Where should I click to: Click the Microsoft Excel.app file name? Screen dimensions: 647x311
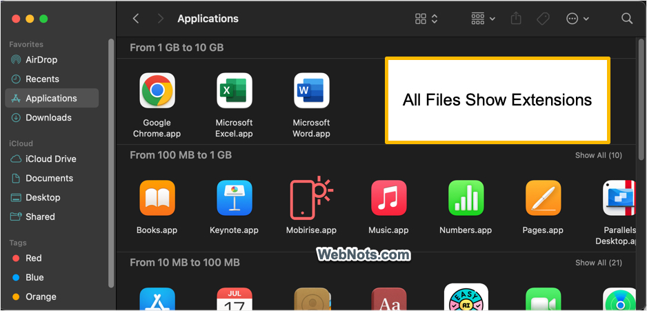[x=235, y=128]
